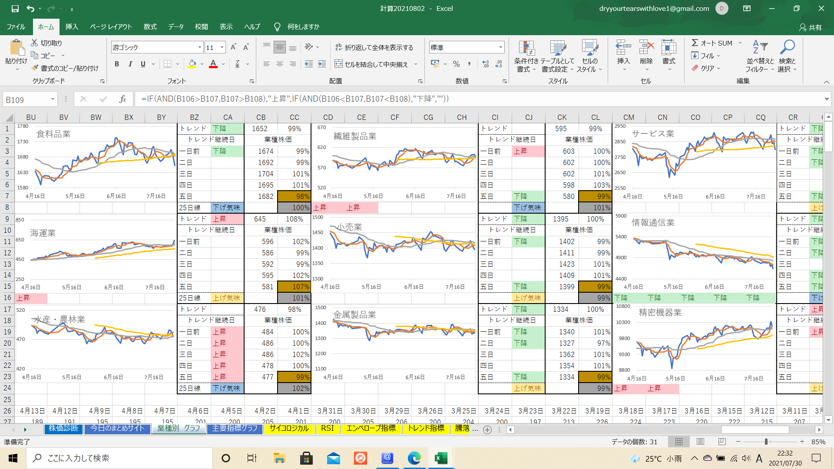Click the Borders icon
Screen dimensions: 834x469
pos(167,64)
